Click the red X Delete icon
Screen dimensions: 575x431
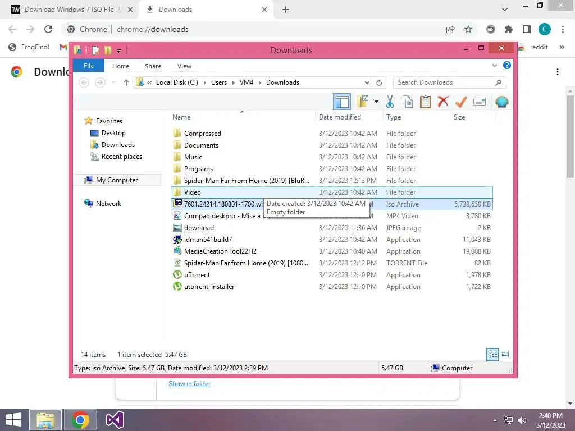click(x=443, y=101)
